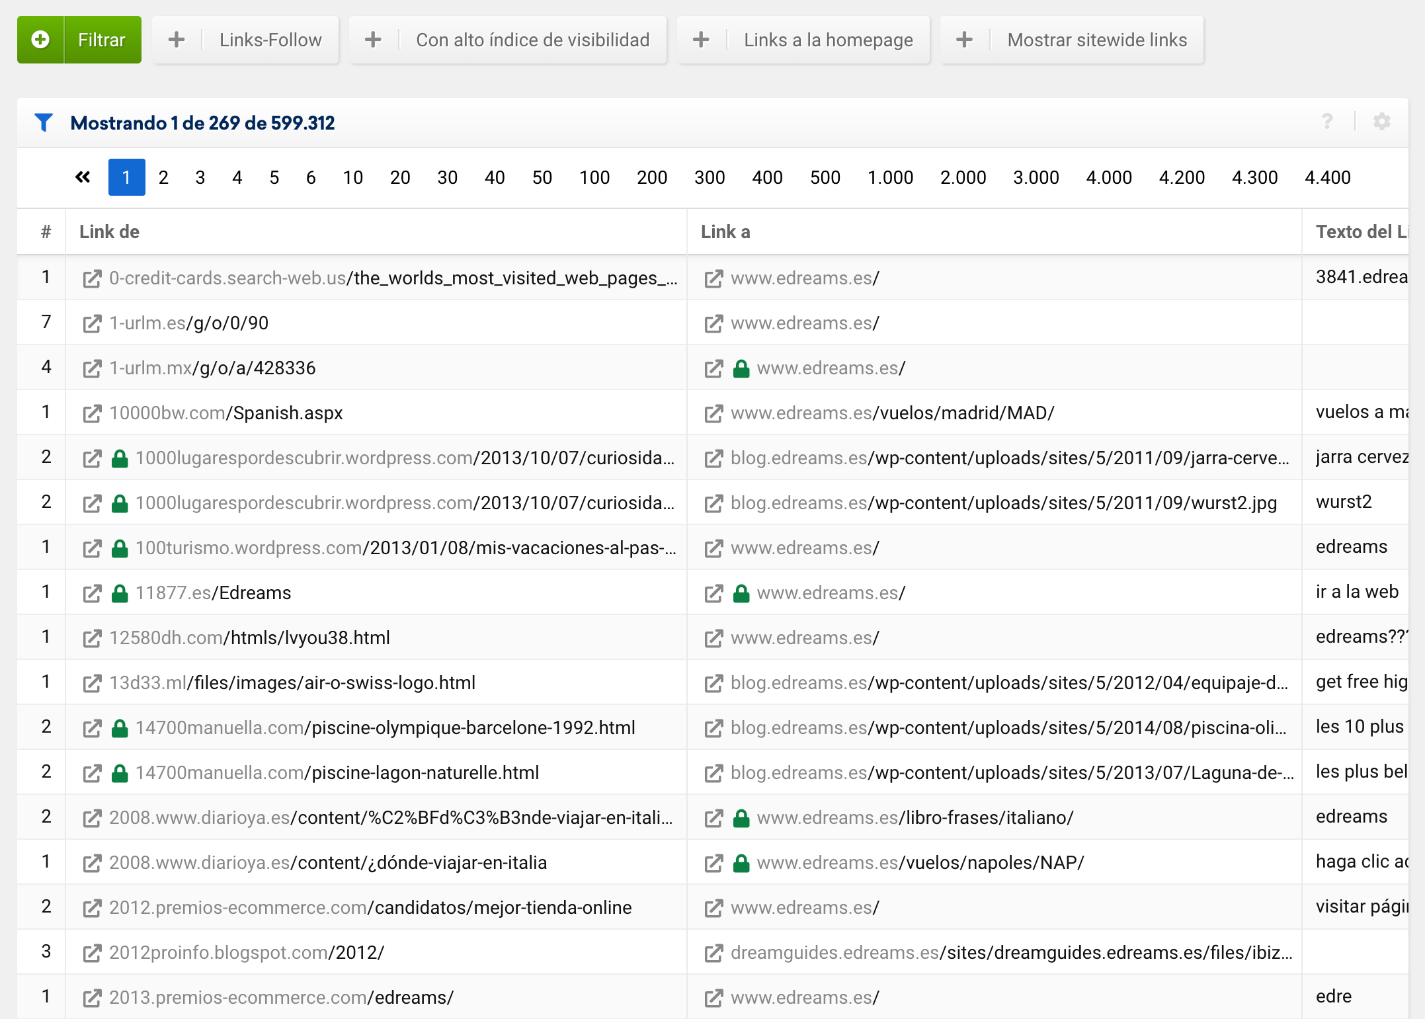Viewport: 1425px width, 1019px height.
Task: Open external link icon for 11877.es/Edreams source
Action: 92,593
